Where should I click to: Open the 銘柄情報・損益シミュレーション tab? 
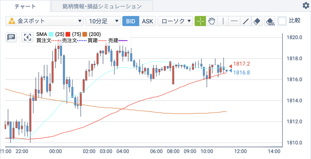(102, 6)
